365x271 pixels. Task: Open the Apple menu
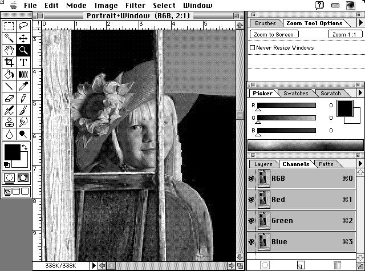tap(14, 5)
